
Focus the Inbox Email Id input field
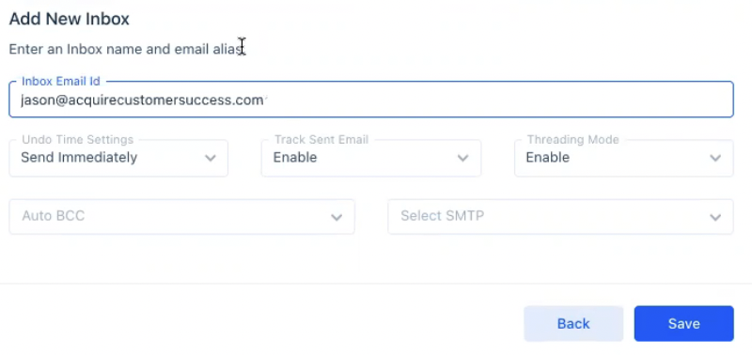pos(371,100)
